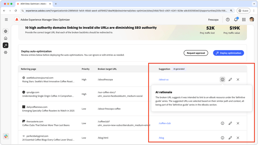Image resolution: width=258 pixels, height=145 pixels.
Task: Open the user profile avatar
Action: (x=251, y=20)
